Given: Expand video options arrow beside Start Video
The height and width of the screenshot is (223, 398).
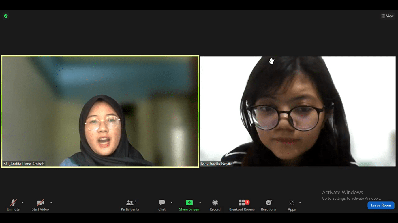Looking at the screenshot, I should [x=51, y=203].
